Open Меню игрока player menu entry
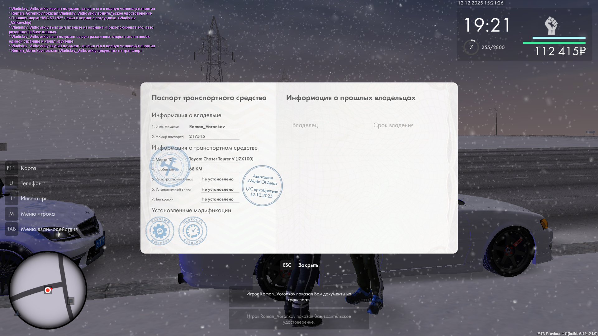598x336 pixels. pyautogui.click(x=38, y=214)
